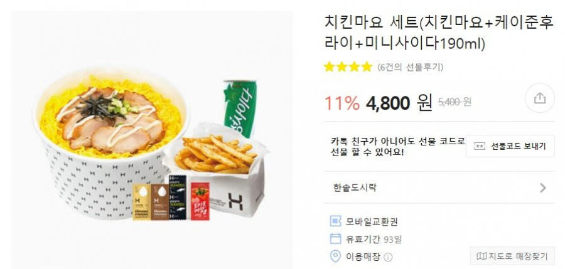Open the 6건의 선물후기 reviews link

coord(410,67)
